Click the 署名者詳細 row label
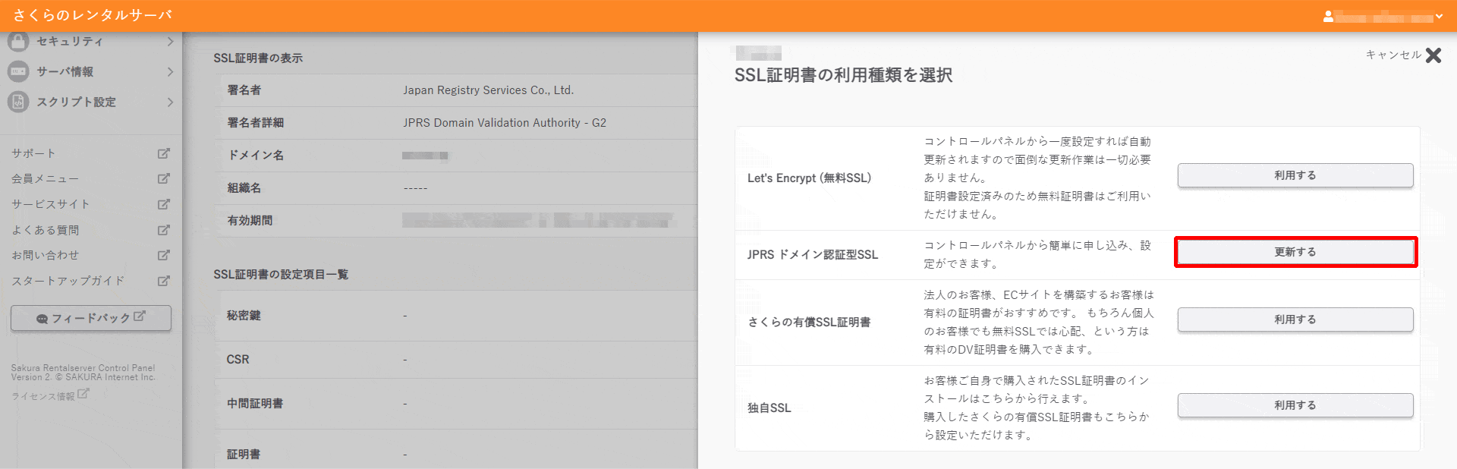1457x469 pixels. 256,123
